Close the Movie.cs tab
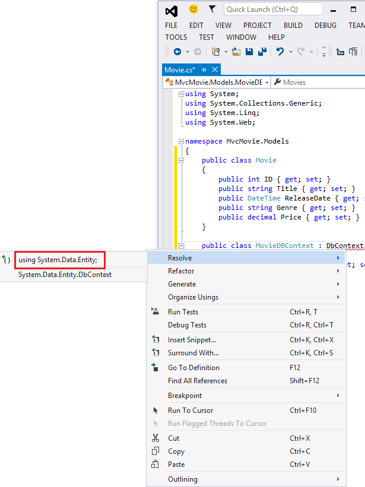365x487 pixels. coord(215,69)
